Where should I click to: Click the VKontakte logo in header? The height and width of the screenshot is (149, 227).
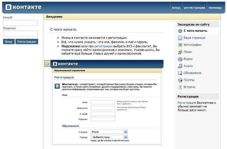tap(23, 7)
